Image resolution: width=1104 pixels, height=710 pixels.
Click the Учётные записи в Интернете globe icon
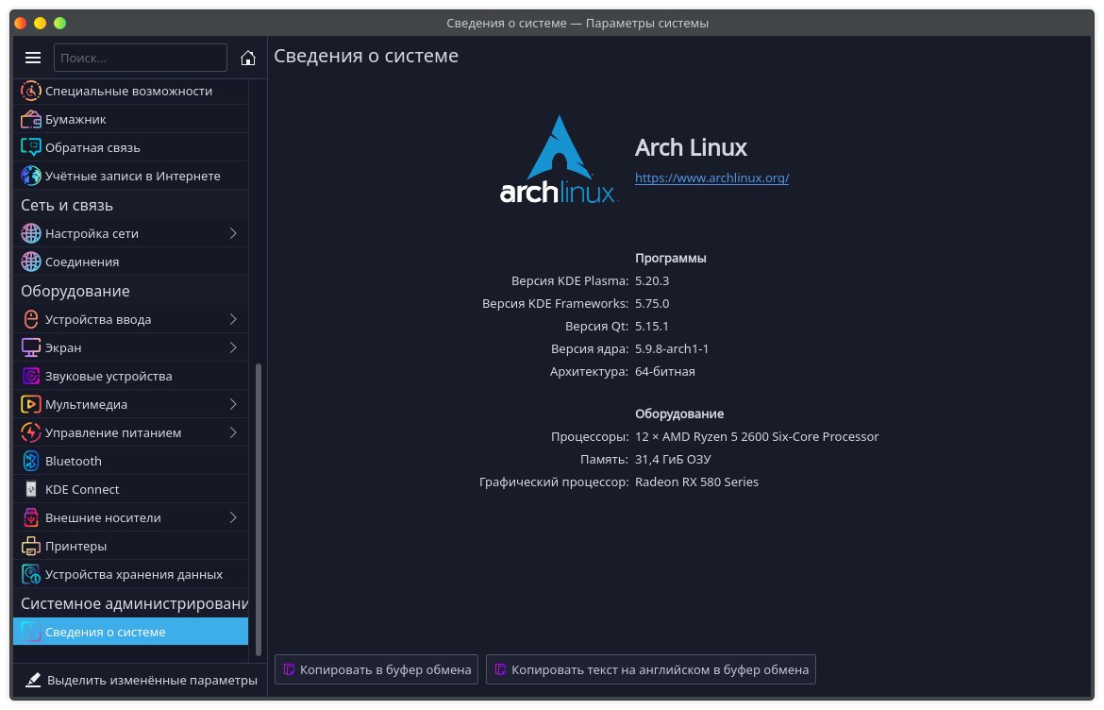[30, 176]
